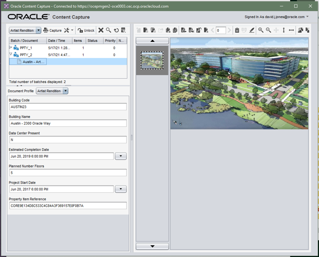Click the Unlock padlock button
The height and width of the screenshot is (257, 319).
click(86, 31)
